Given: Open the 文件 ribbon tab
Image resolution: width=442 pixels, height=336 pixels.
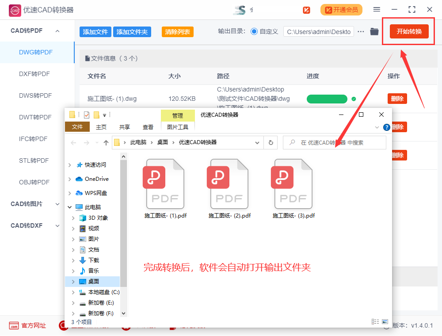Looking at the screenshot, I should point(77,127).
